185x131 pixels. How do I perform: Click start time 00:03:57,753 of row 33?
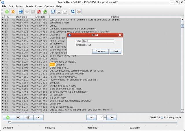click(20, 26)
